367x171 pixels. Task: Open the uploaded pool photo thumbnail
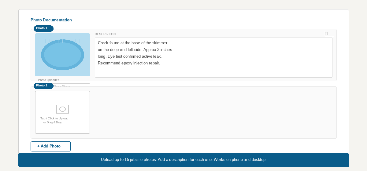pos(62,55)
